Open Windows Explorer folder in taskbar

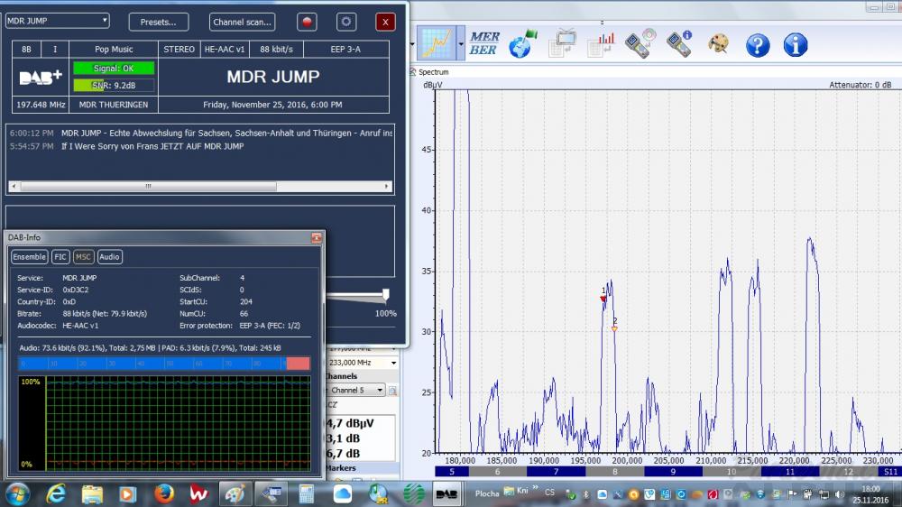pyautogui.click(x=92, y=494)
